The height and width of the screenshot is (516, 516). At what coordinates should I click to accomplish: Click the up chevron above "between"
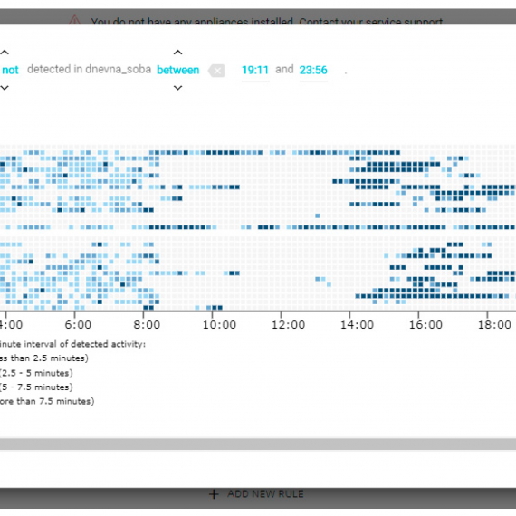pyautogui.click(x=177, y=53)
